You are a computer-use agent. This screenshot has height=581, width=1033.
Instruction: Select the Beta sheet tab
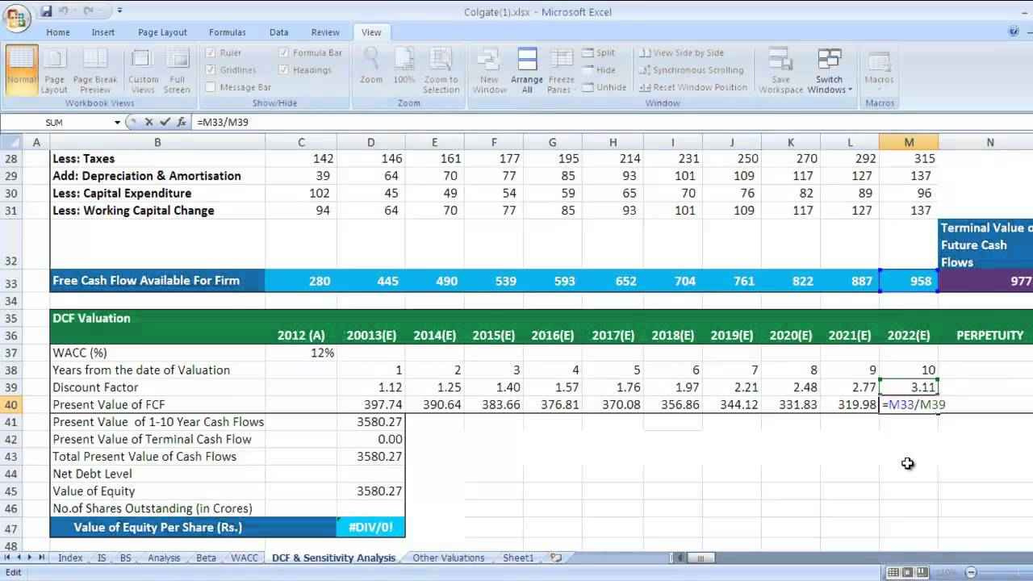click(206, 558)
